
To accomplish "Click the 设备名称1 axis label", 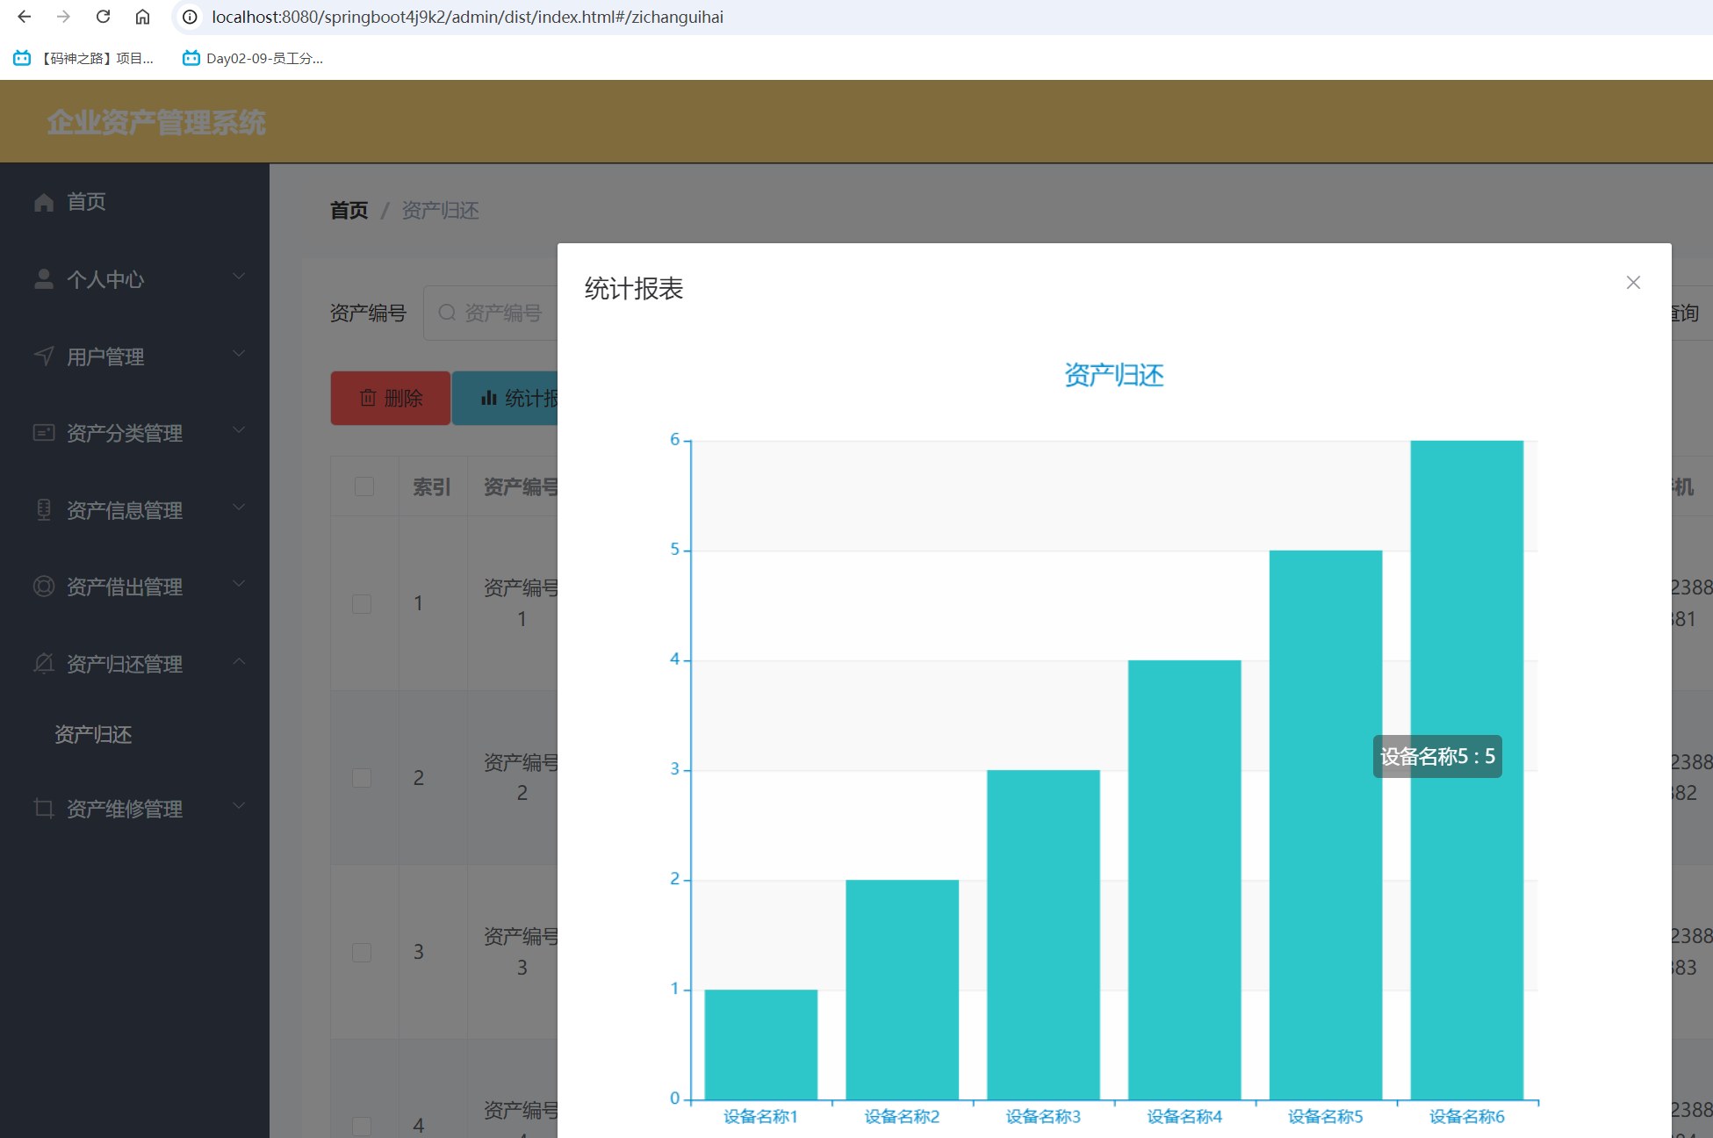I will [760, 1117].
